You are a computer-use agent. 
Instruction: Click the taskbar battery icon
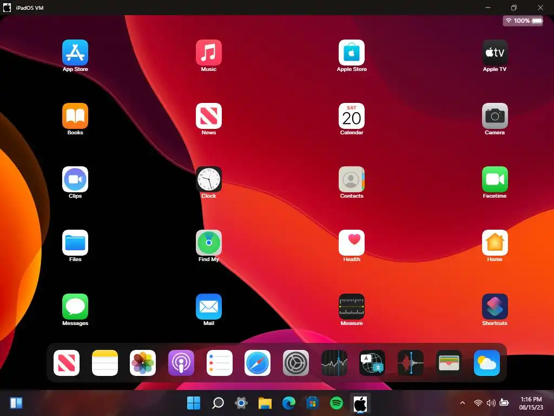point(504,402)
